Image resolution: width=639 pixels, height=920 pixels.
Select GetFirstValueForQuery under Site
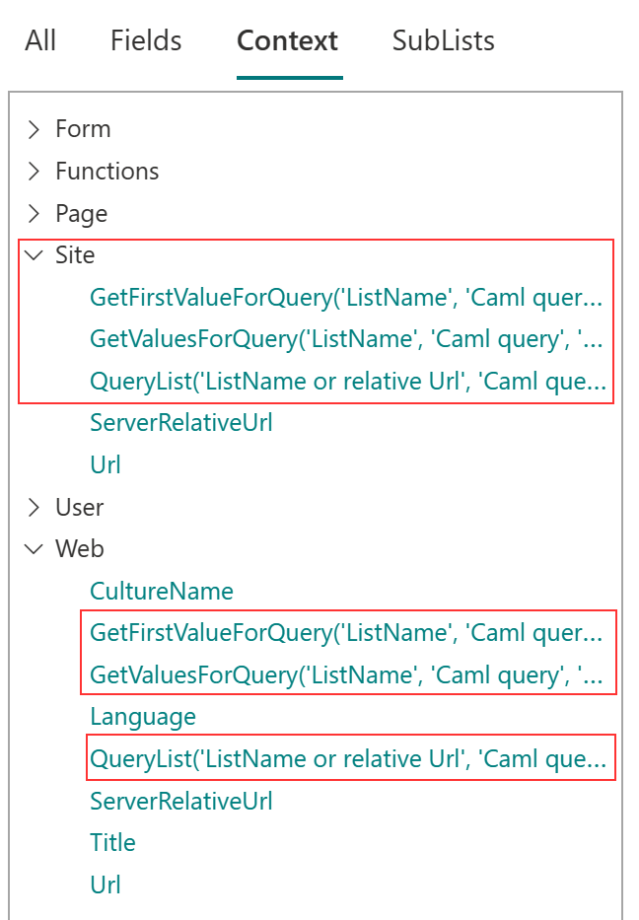(345, 298)
